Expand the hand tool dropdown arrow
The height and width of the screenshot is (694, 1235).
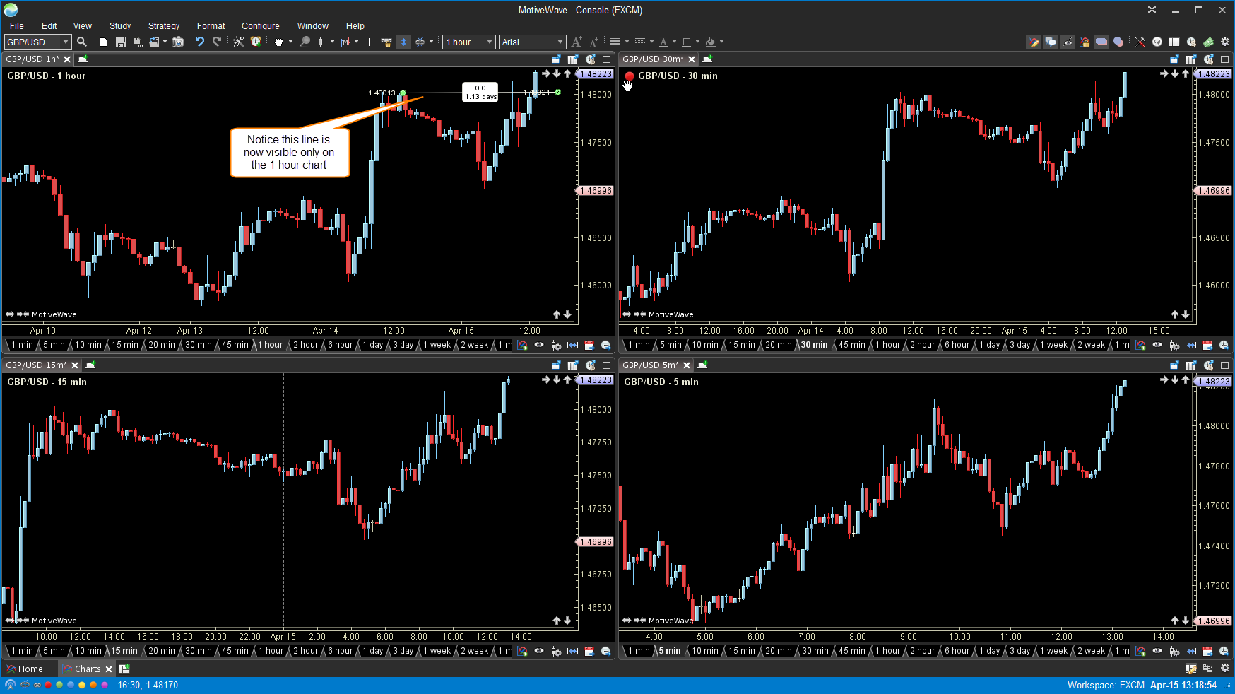(290, 42)
